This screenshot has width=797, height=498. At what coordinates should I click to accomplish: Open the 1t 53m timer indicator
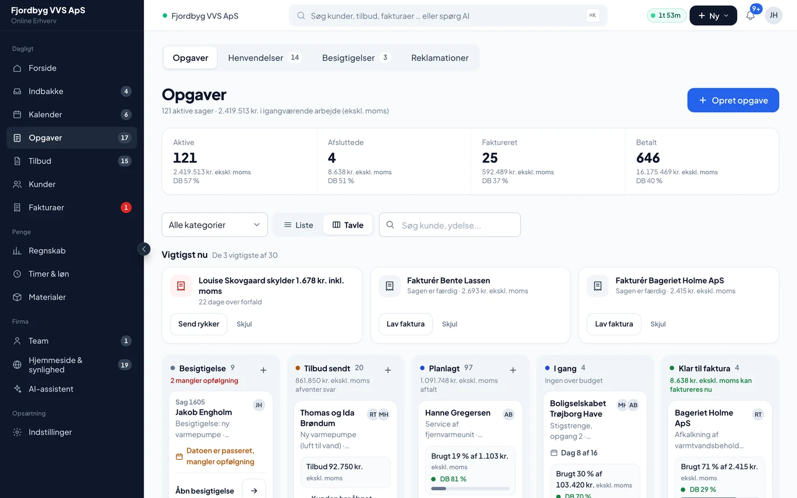[666, 15]
